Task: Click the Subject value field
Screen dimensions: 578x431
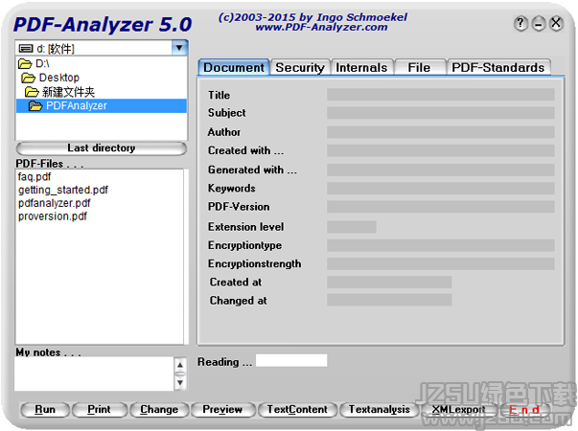Action: pos(441,113)
